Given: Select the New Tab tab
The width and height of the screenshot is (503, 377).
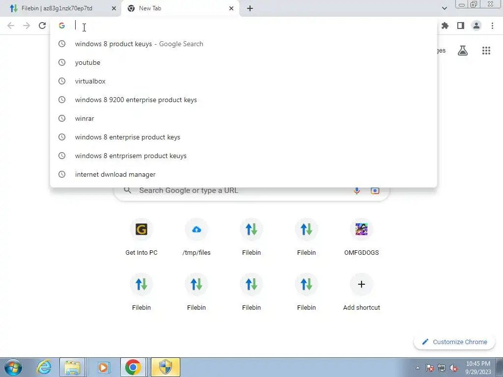Looking at the screenshot, I should 180,8.
